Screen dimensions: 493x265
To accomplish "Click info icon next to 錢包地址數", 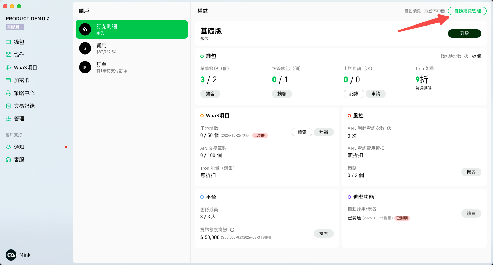I will pyautogui.click(x=466, y=56).
